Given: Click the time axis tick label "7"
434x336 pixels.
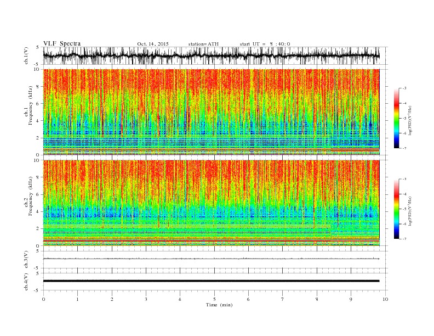Looking at the screenshot, I should (283, 299).
